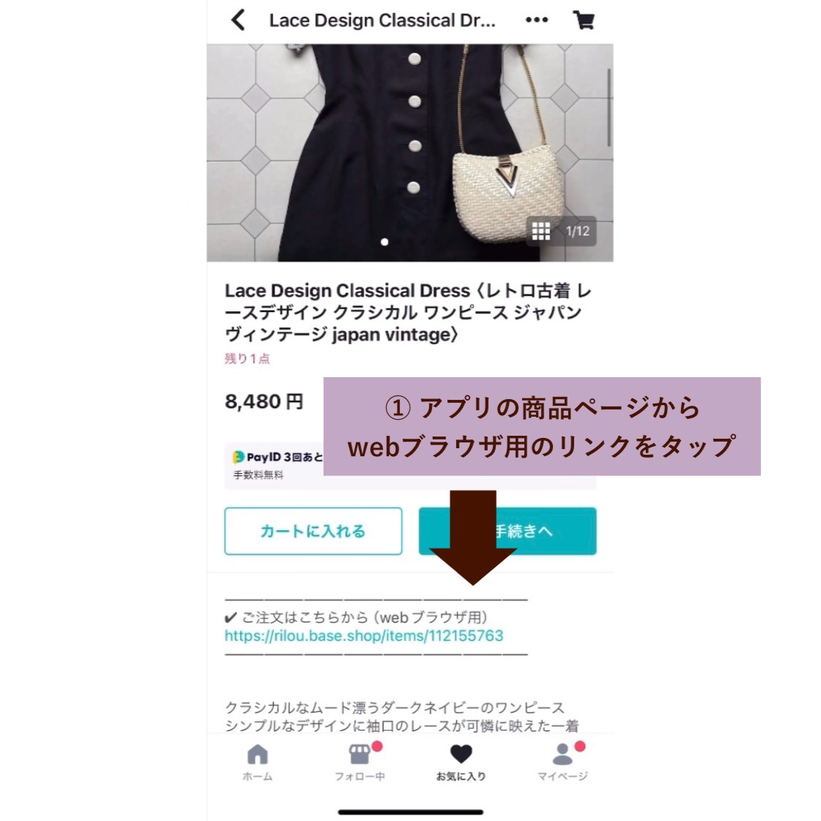
Task: Select the ホーム tab label
Action: pyautogui.click(x=257, y=776)
